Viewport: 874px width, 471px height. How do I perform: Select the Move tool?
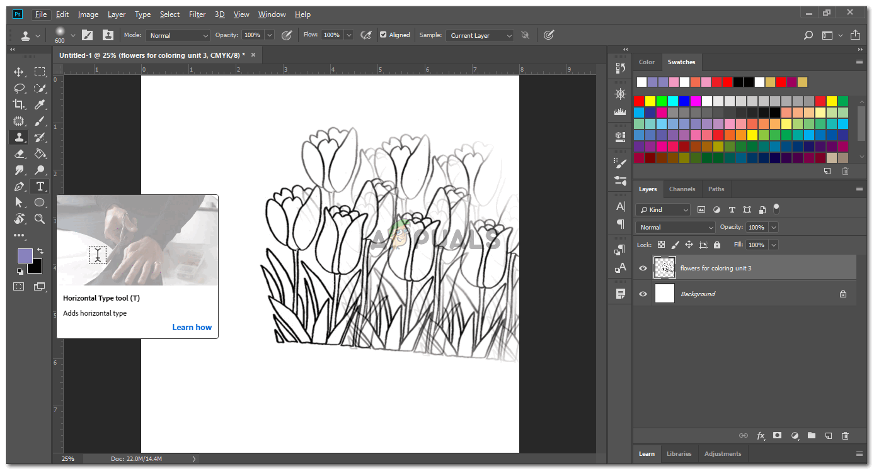coord(19,72)
